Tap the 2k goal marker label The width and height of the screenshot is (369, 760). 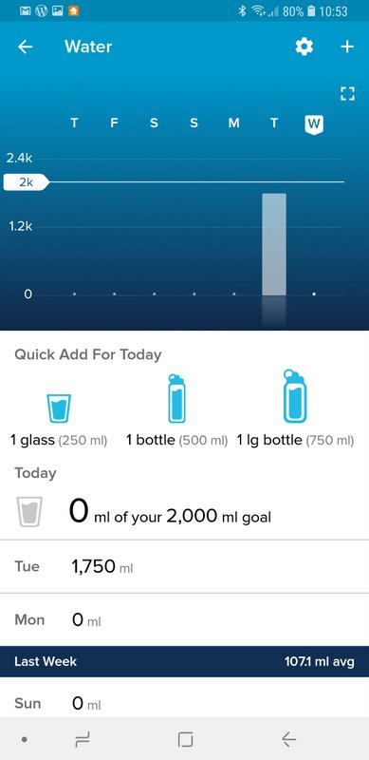pyautogui.click(x=27, y=182)
